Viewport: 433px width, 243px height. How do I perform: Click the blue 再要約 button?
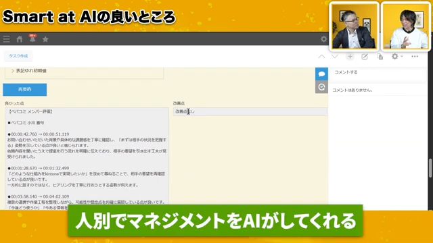pos(24,90)
